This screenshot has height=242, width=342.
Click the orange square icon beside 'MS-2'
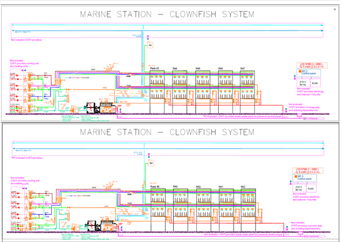pyautogui.click(x=300, y=71)
